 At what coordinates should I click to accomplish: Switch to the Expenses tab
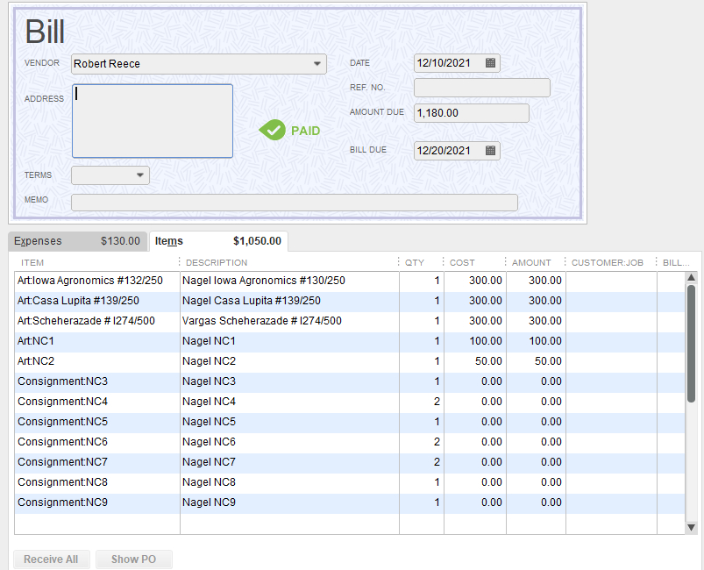coord(77,241)
